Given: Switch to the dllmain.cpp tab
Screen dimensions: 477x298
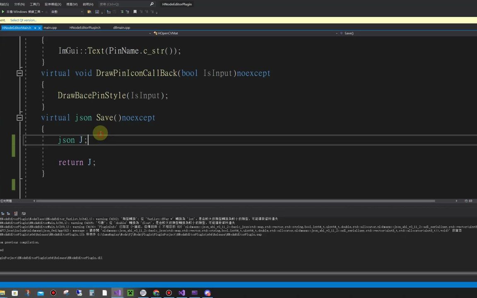Looking at the screenshot, I should [x=122, y=28].
